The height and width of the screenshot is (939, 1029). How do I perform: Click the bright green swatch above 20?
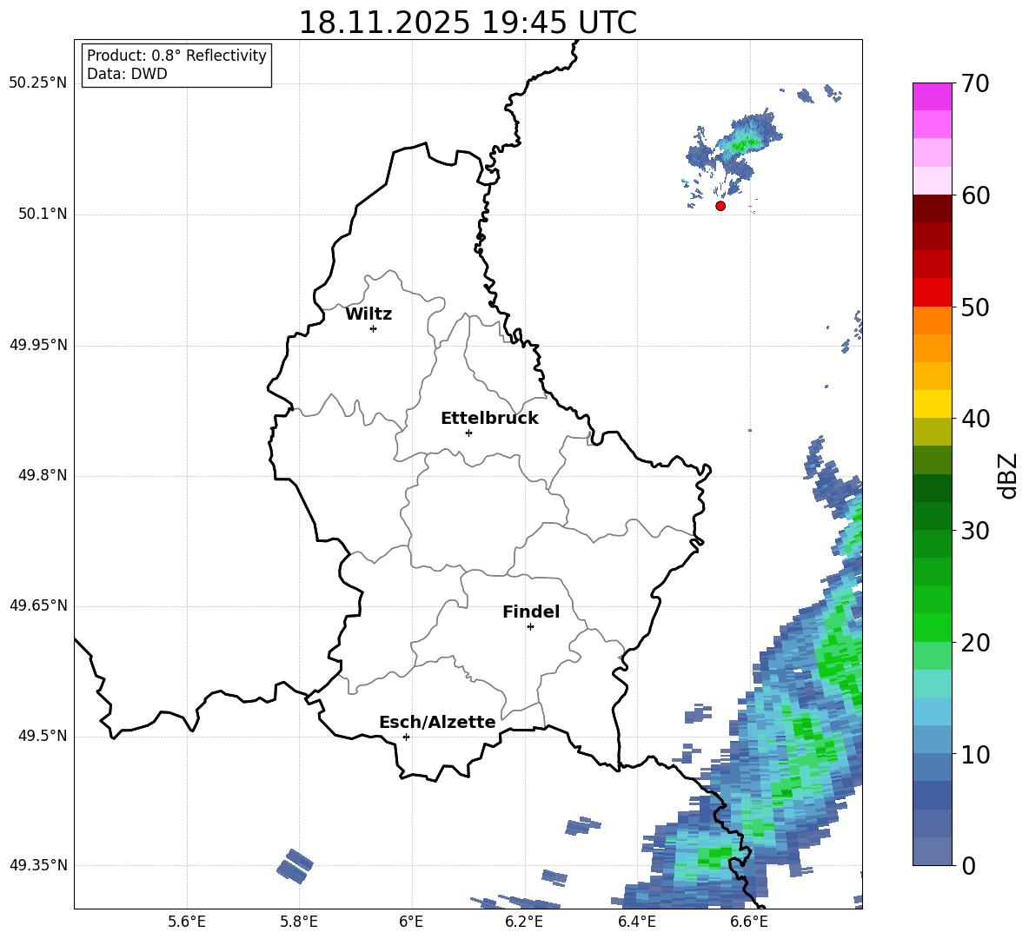tap(932, 627)
